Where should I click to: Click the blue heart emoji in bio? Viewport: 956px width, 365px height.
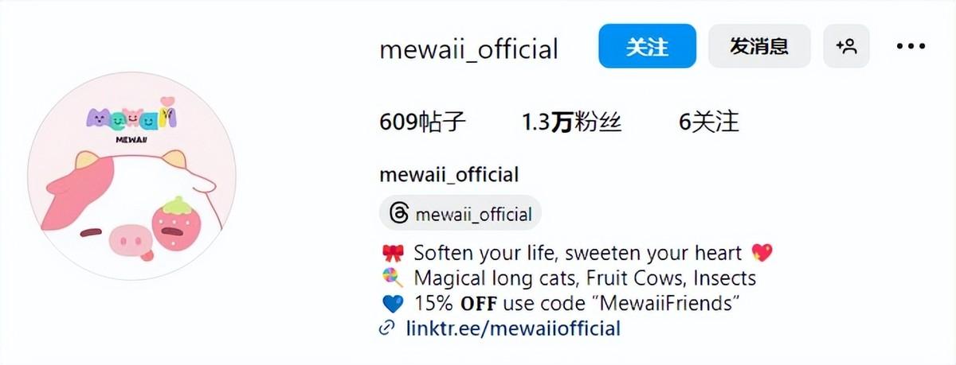[392, 304]
